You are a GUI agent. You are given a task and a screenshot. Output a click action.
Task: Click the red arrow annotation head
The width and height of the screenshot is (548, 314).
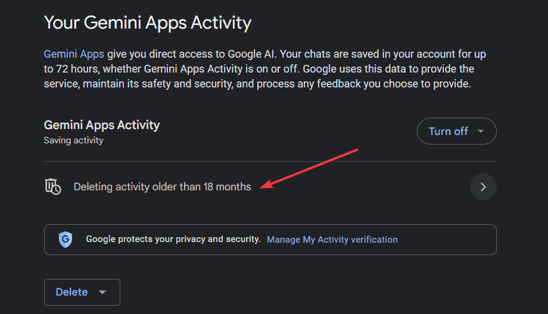[x=267, y=184]
